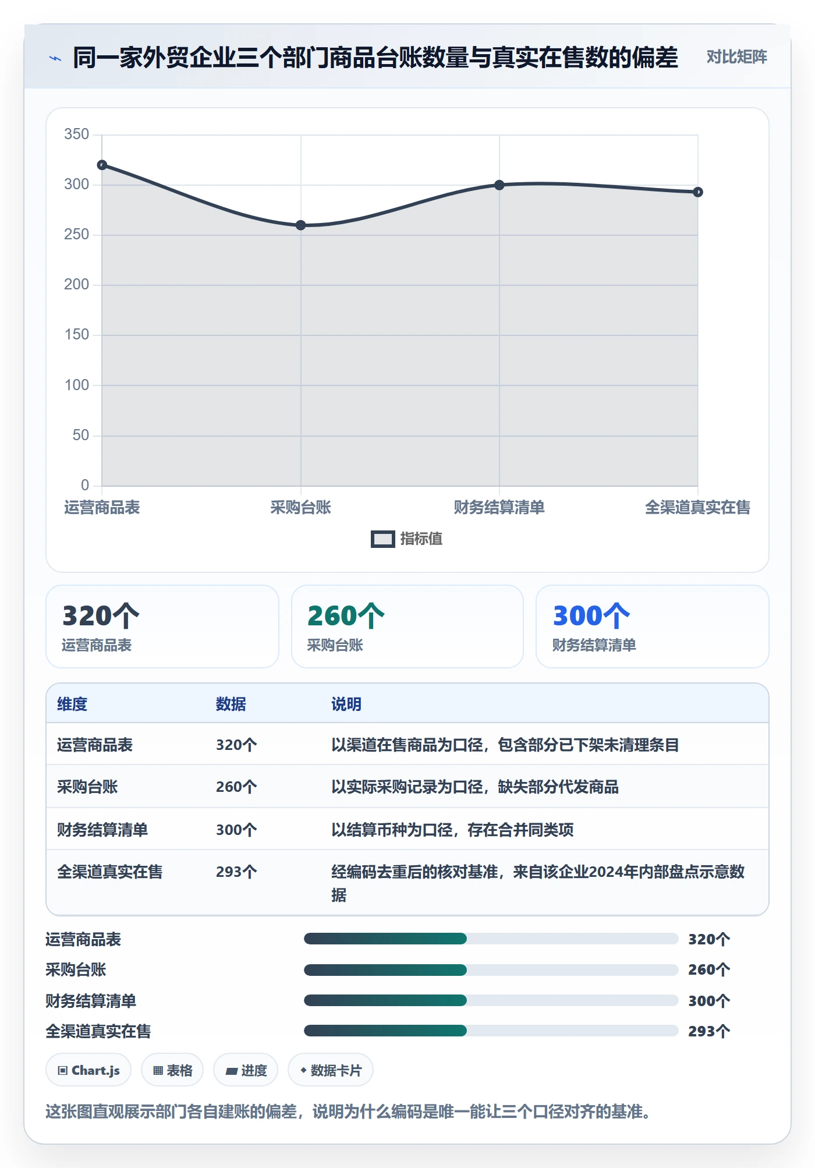Click the grid icon in the 表格 chip
This screenshot has width=815, height=1168.
click(158, 1071)
